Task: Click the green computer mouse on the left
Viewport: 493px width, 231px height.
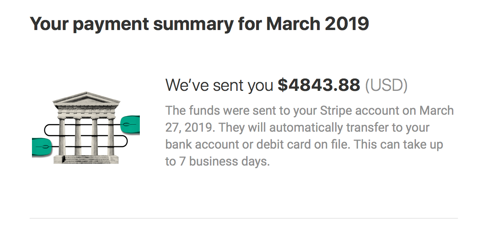Action: [42, 147]
